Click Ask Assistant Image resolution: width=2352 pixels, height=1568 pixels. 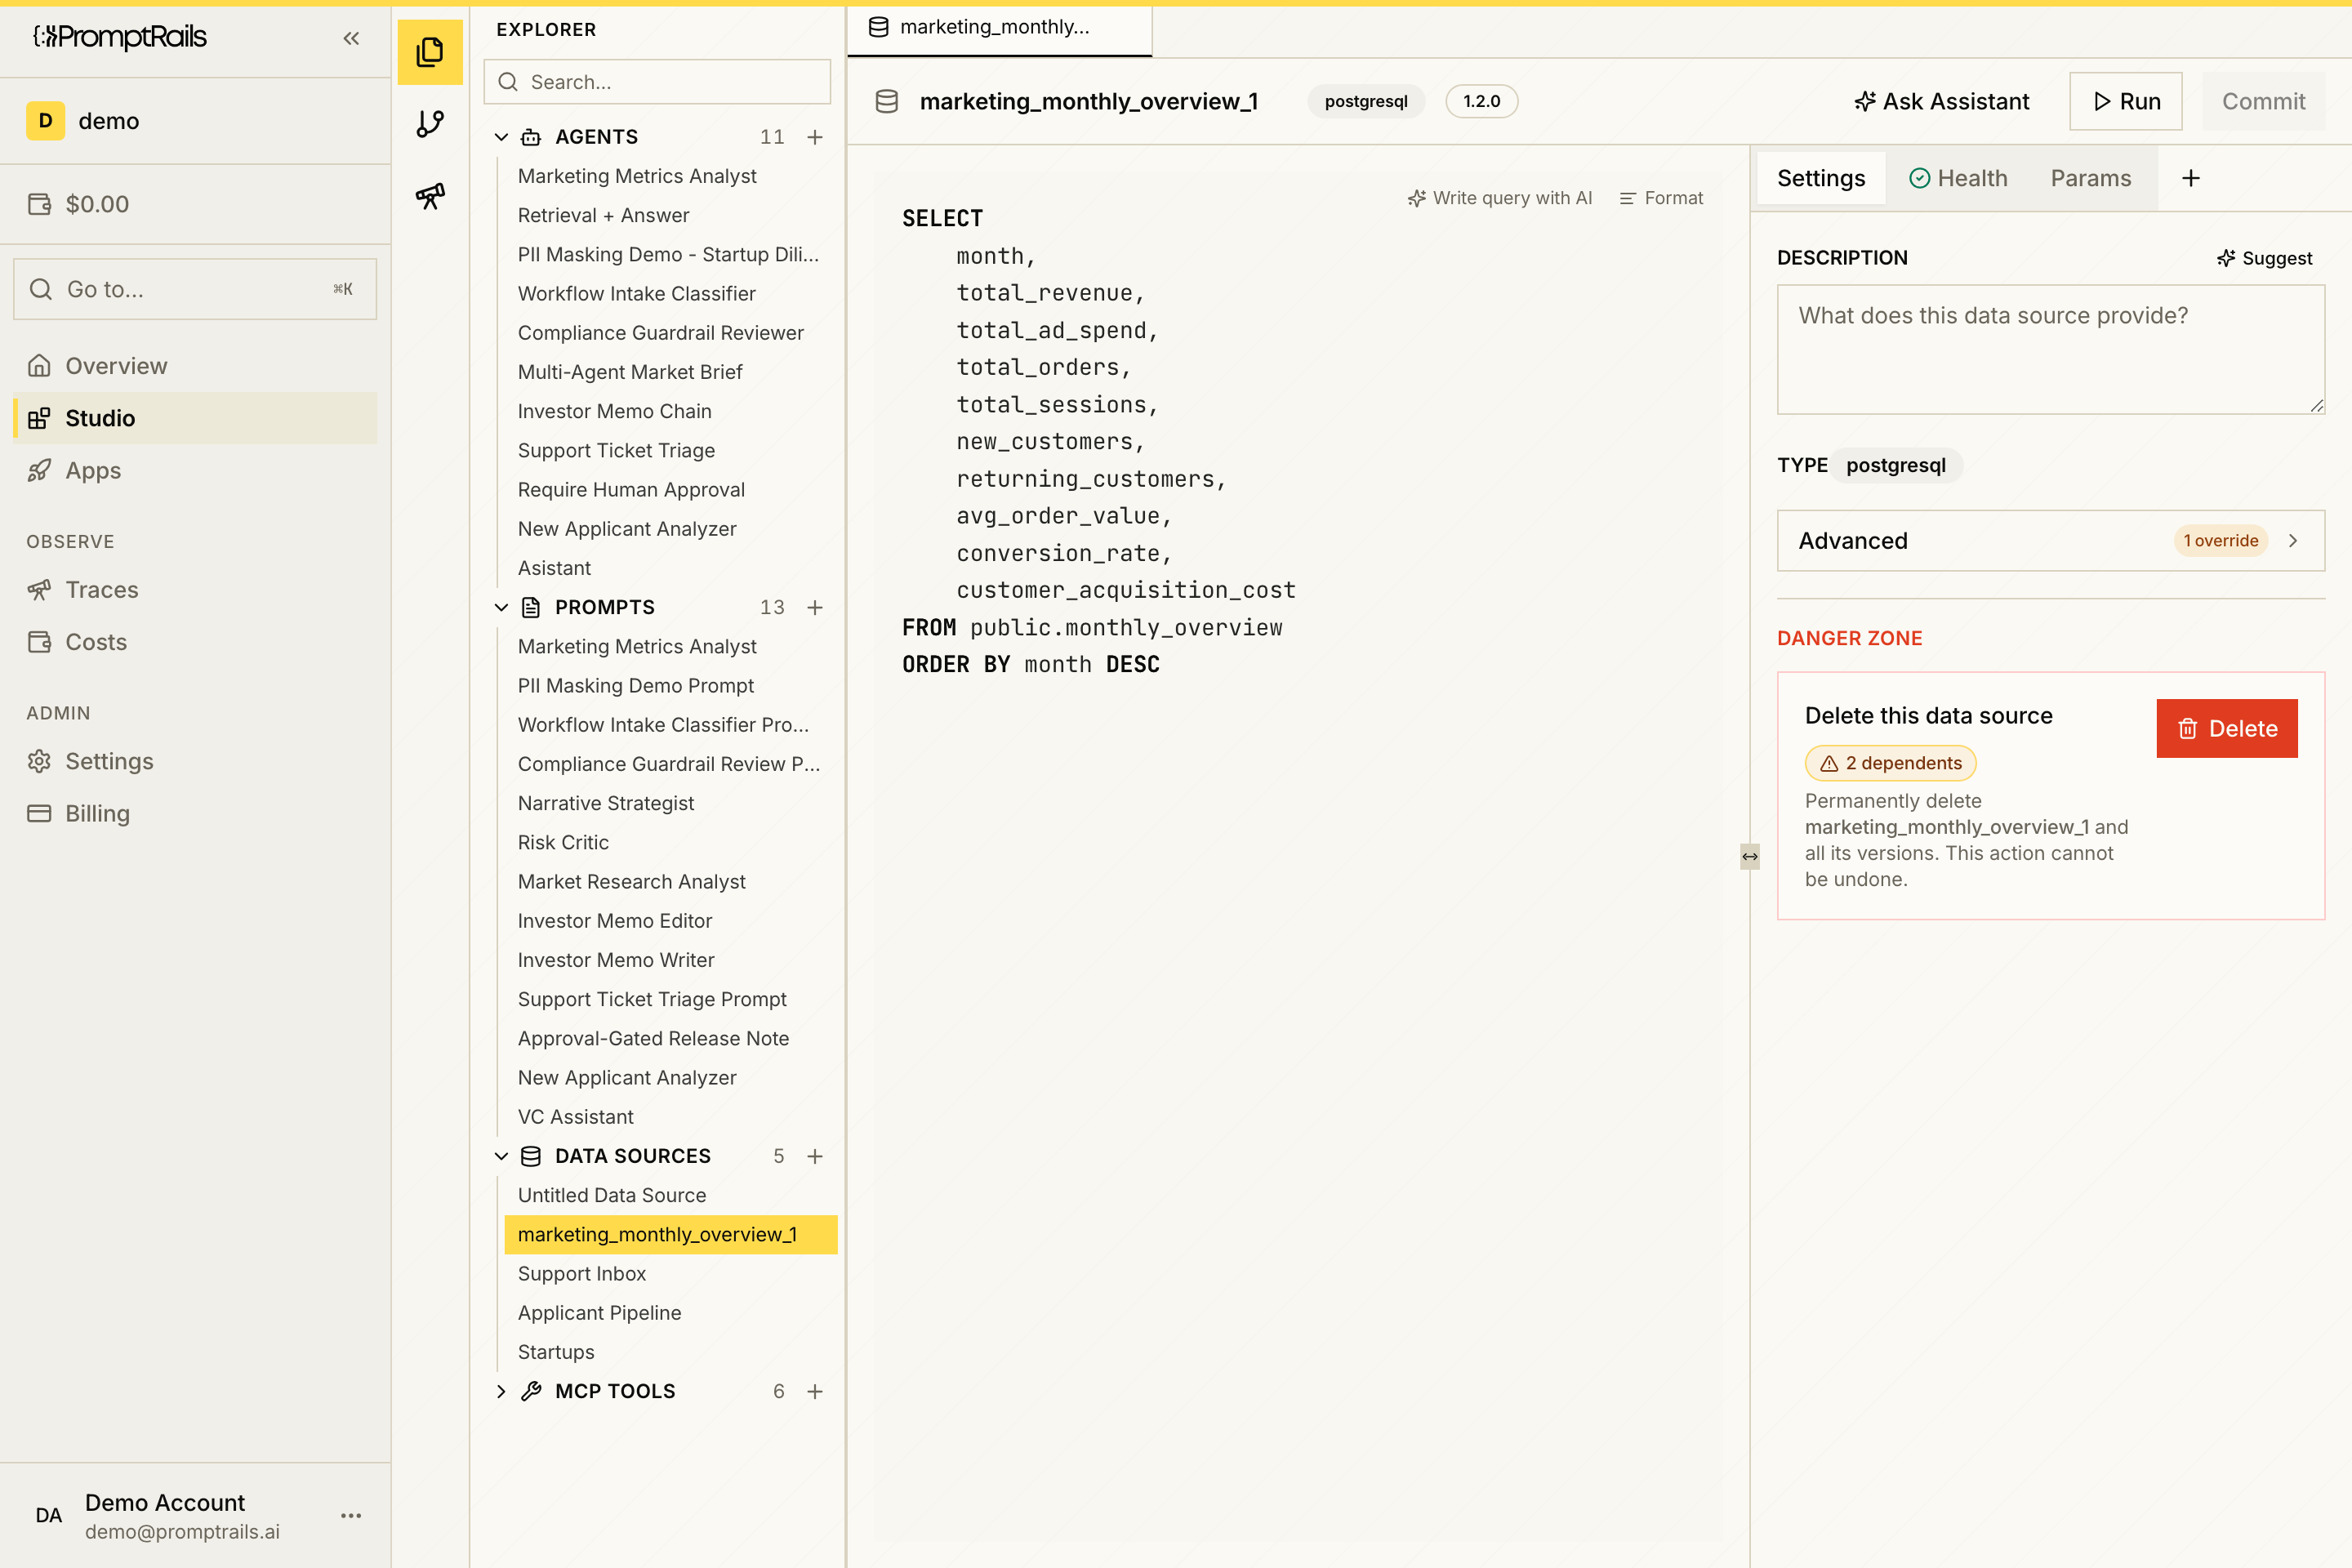click(1941, 101)
